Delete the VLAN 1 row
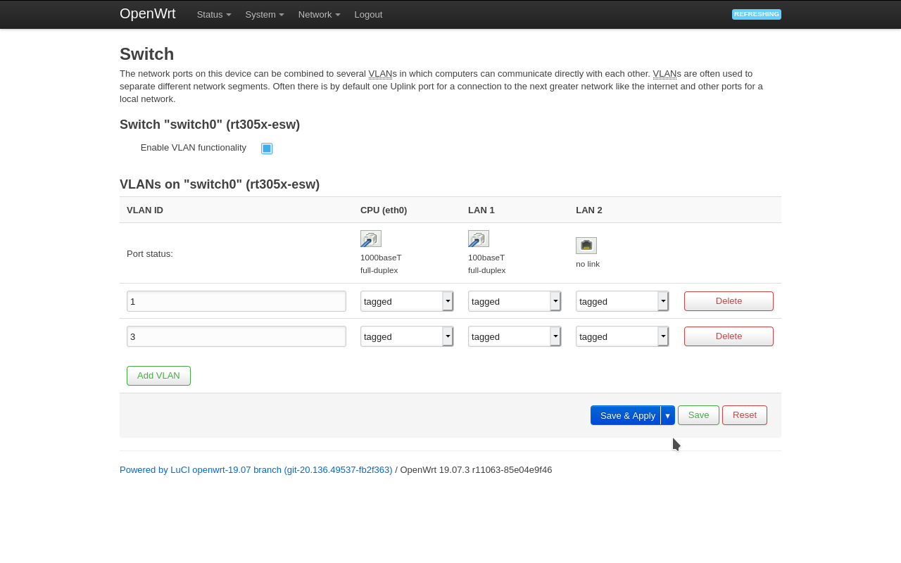This screenshot has width=901, height=563. pyautogui.click(x=729, y=301)
